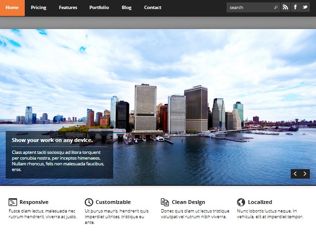This screenshot has height=233, width=316.
Task: Open the RSS feed icon
Action: (x=286, y=7)
